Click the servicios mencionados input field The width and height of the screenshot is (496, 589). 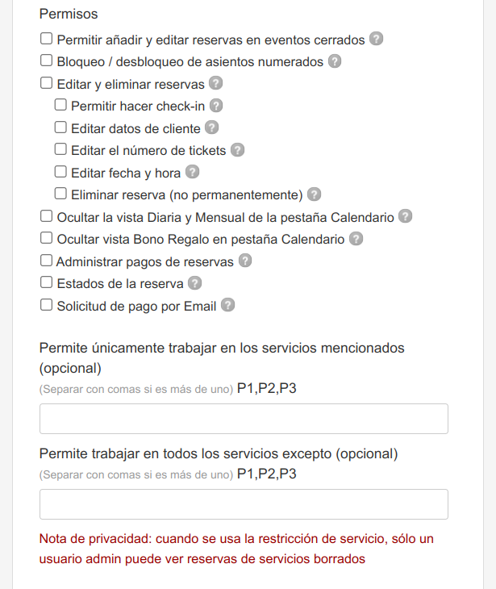pyautogui.click(x=244, y=419)
